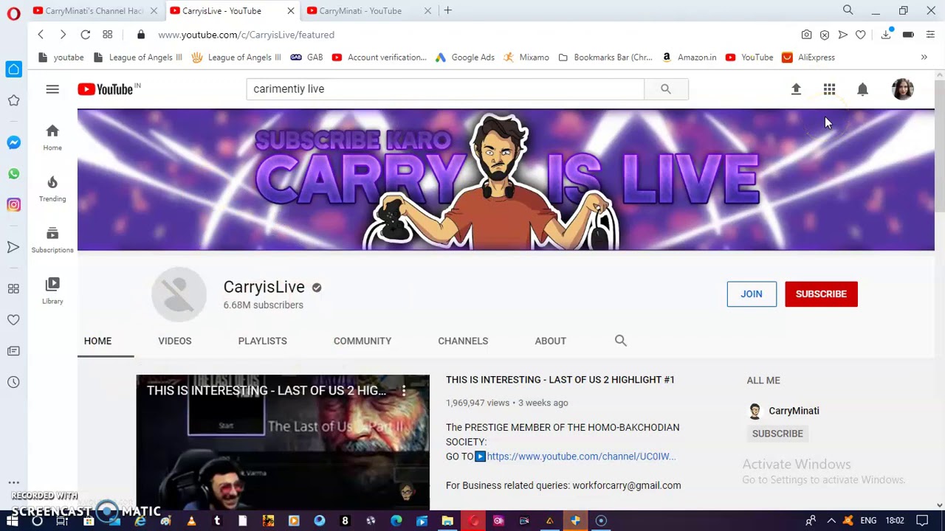Select the HOME channel tab

pos(97,341)
